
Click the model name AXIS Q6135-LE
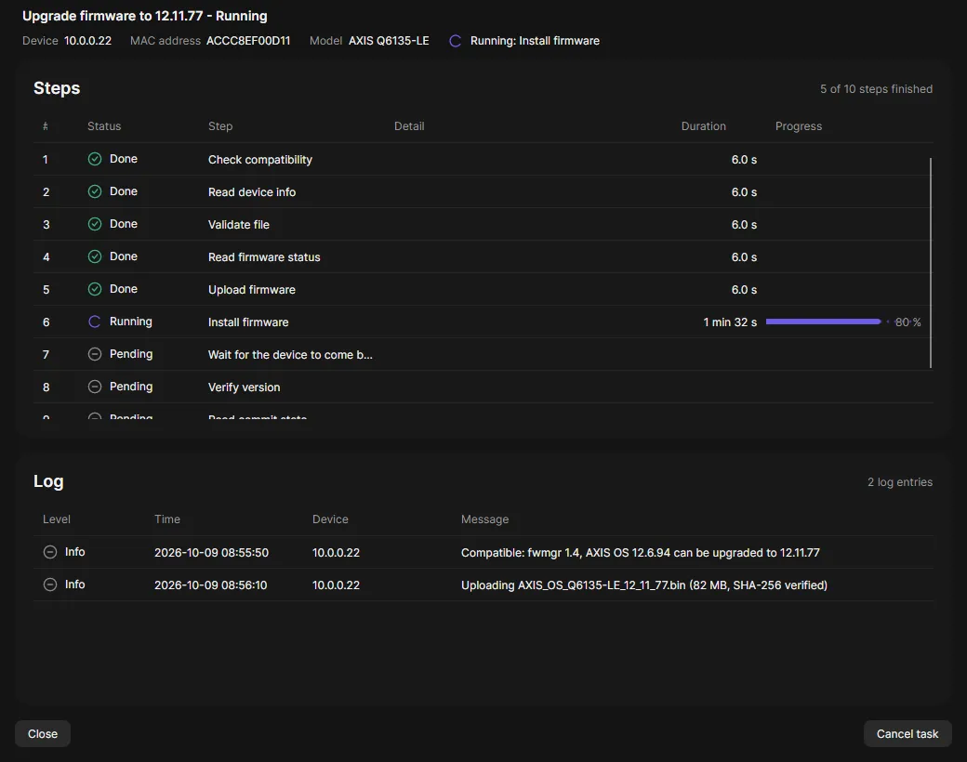(x=389, y=41)
